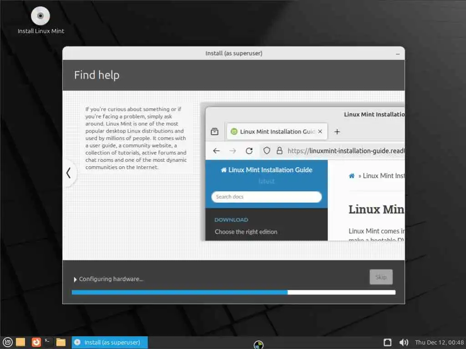This screenshot has height=349, width=466.
Task: Select Install (as superuser) taskbar window
Action: coord(110,343)
